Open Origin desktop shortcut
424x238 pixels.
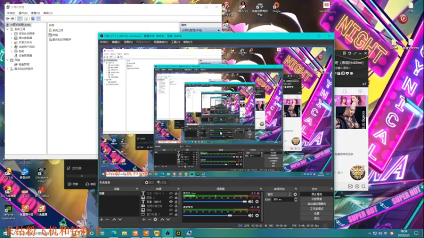[276, 7]
